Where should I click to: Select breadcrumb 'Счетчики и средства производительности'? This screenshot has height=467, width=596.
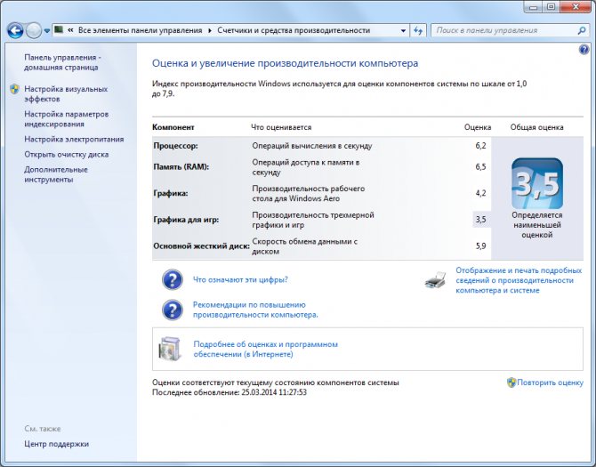point(294,30)
